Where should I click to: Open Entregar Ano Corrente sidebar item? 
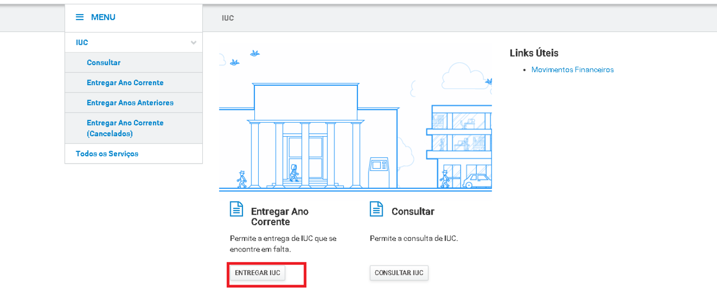pos(125,83)
